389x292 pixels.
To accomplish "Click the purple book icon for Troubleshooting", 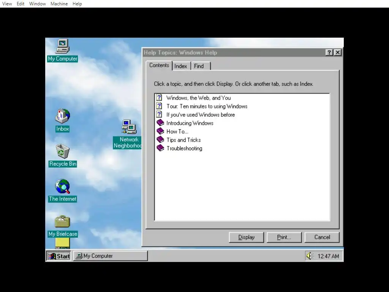I will [160, 148].
